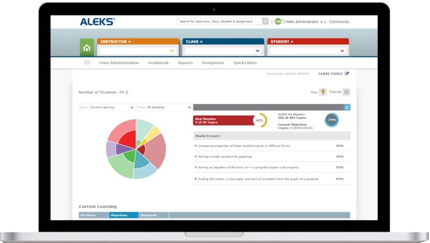The height and width of the screenshot is (243, 430).
Task: Click the info icon beside student count
Action: click(127, 93)
